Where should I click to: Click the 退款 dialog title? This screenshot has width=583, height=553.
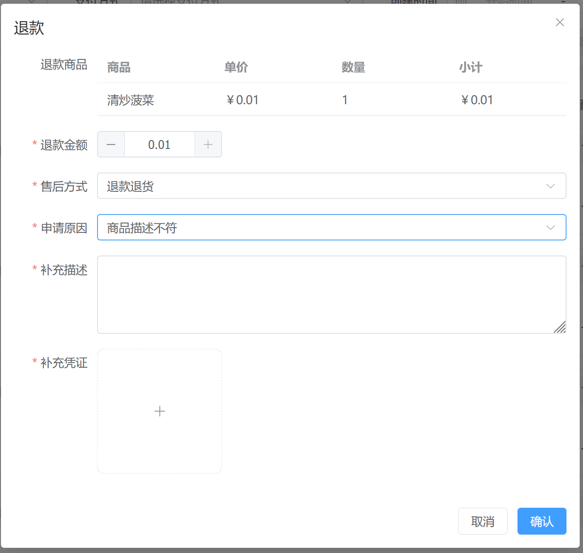[29, 28]
